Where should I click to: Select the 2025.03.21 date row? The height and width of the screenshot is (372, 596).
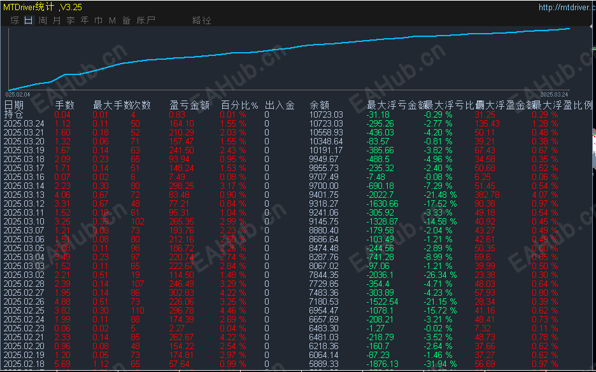pyautogui.click(x=298, y=132)
